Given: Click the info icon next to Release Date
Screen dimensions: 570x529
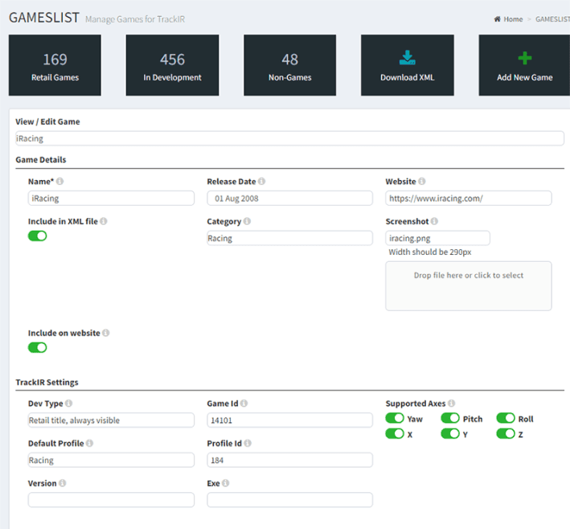Looking at the screenshot, I should click(262, 182).
